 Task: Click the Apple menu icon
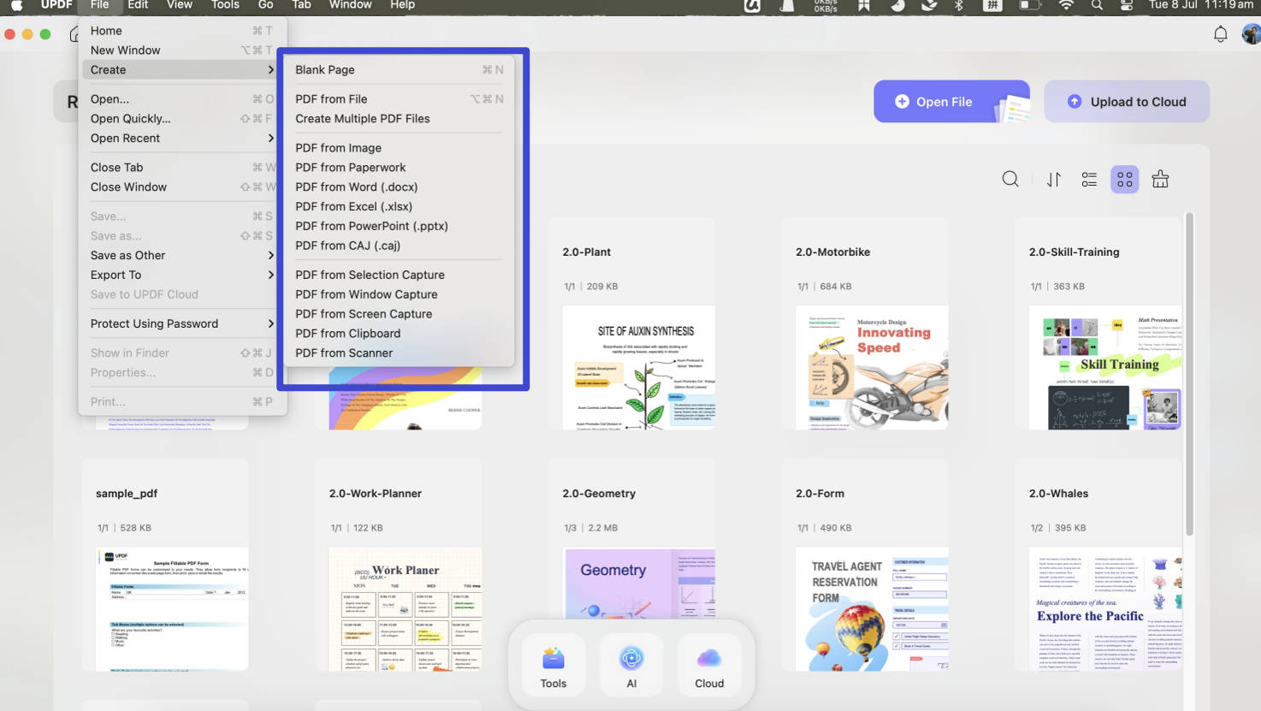coord(16,5)
